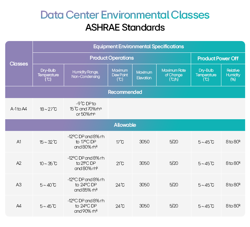Image resolution: width=250 pixels, height=227 pixels.
Task: Select the "Product Operations" header
Action: tap(112, 58)
